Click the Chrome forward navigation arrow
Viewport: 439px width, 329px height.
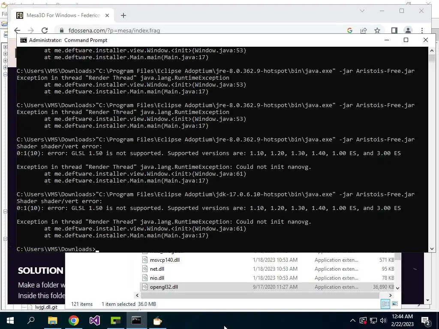31,30
